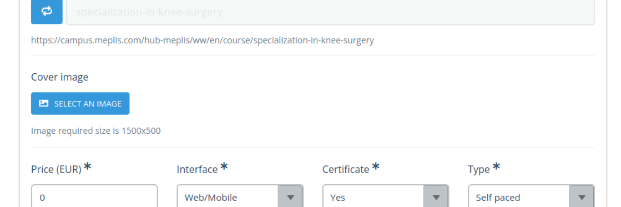
Task: Focus the Price (EUR) input field
Action: pos(94,197)
